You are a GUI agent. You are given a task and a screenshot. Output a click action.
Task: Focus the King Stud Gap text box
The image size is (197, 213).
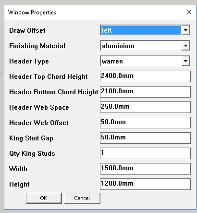[x=145, y=138]
